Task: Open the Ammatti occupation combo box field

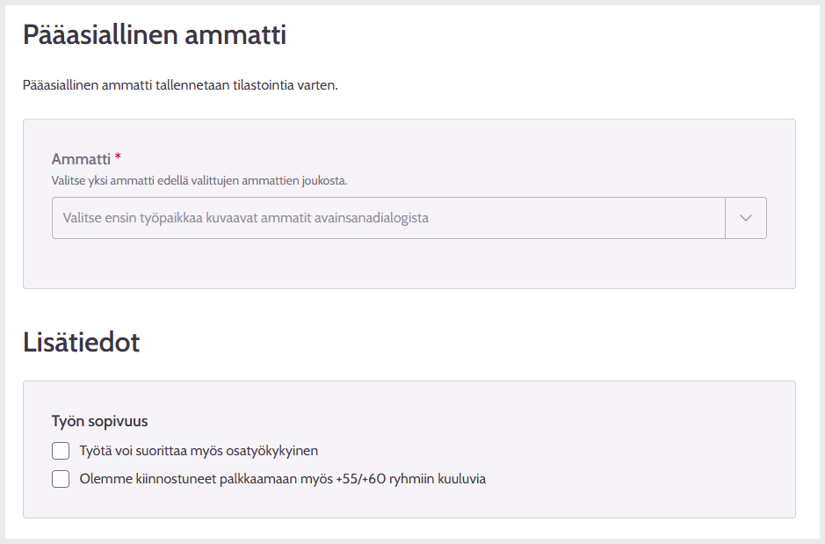Action: (x=409, y=218)
